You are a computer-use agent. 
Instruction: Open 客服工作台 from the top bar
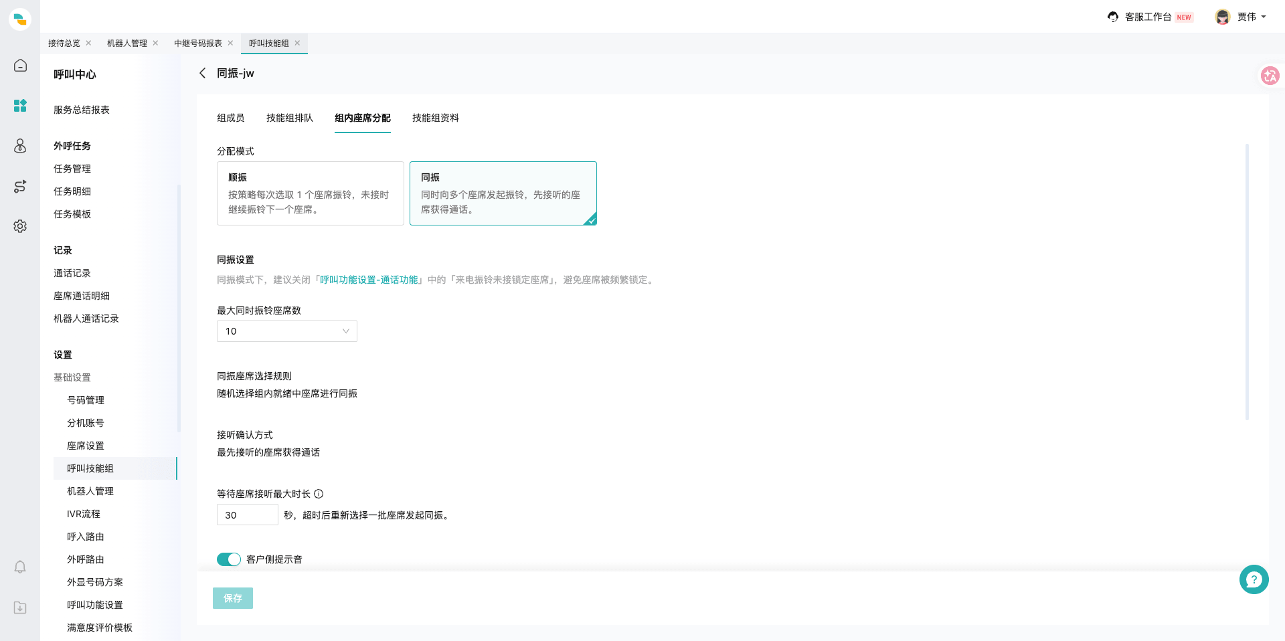(x=1148, y=17)
